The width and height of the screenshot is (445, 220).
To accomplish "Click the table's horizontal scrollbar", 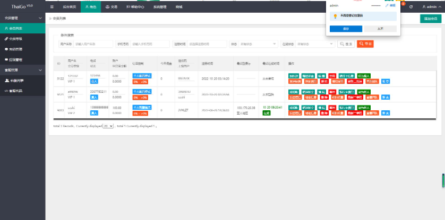I will (x=245, y=119).
